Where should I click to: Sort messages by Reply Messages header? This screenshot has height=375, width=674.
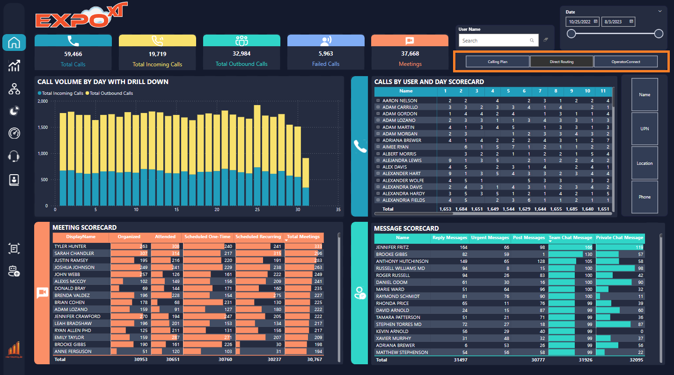[450, 238]
